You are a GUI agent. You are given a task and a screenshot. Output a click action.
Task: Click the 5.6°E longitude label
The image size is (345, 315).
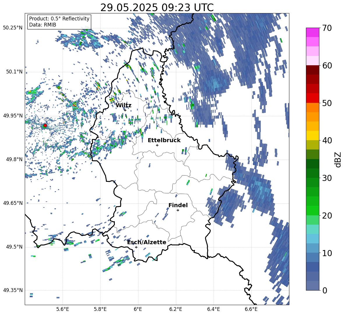point(63,309)
